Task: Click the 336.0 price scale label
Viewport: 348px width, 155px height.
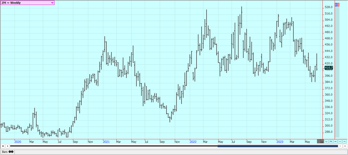Action: tap(328, 107)
